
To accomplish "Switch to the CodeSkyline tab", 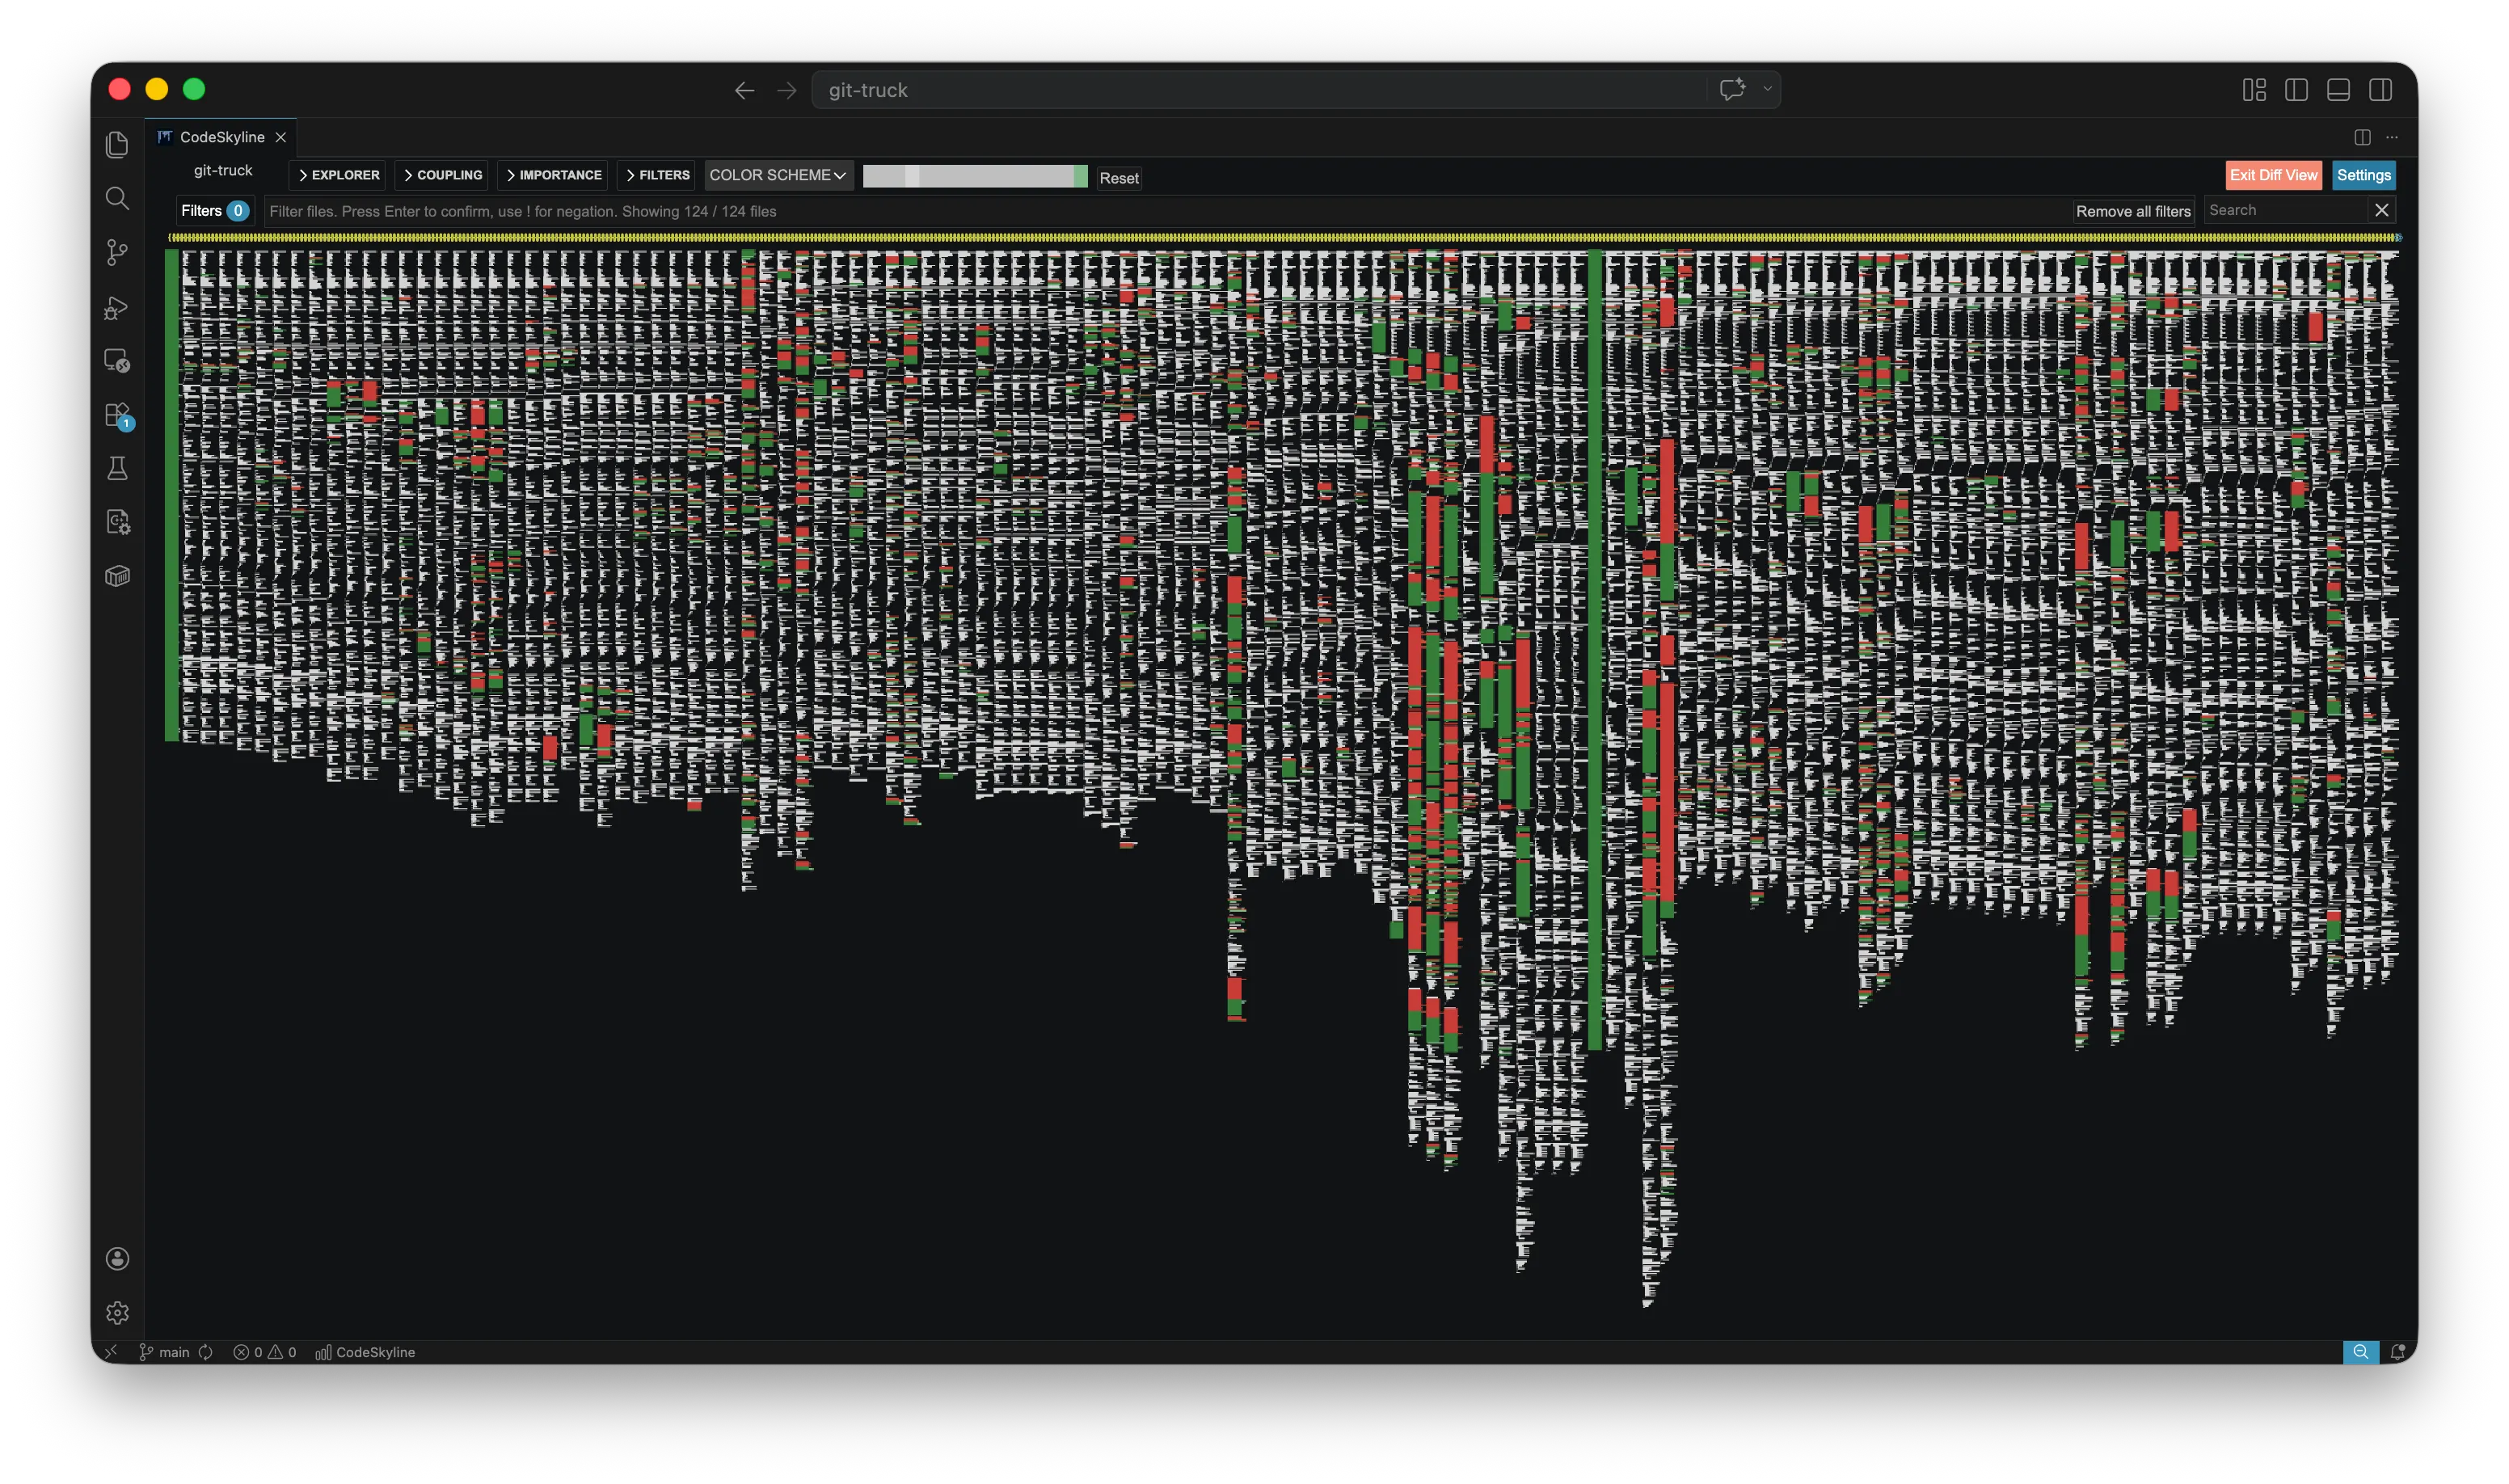I will click(x=221, y=137).
